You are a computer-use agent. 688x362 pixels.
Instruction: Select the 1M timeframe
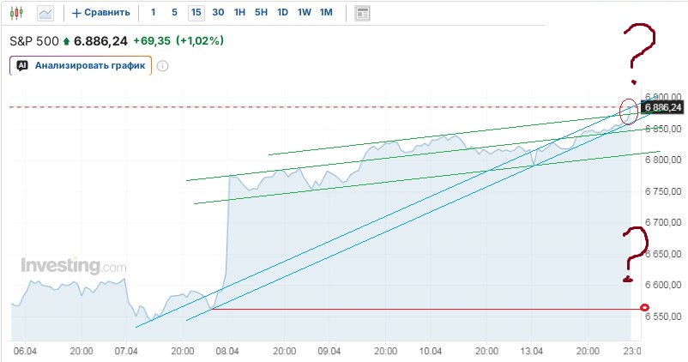pos(326,13)
